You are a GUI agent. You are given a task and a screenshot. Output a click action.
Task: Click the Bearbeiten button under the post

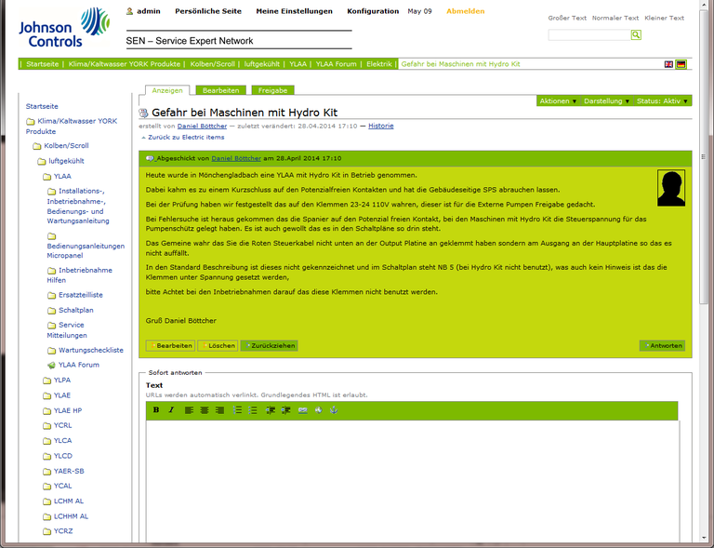tap(170, 346)
